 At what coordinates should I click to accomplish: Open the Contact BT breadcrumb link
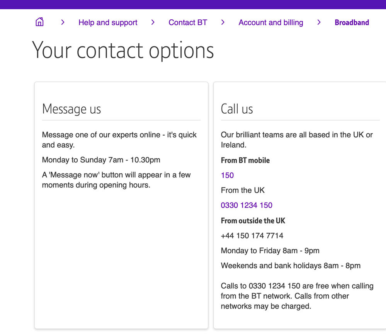click(188, 22)
